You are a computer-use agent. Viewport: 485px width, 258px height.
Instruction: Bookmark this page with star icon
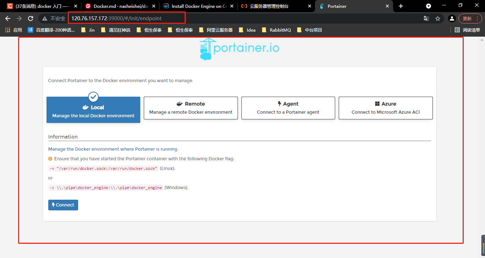click(438, 18)
